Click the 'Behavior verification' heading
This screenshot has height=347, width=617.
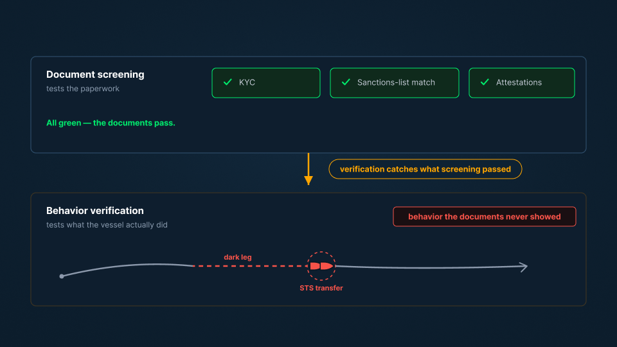(95, 211)
